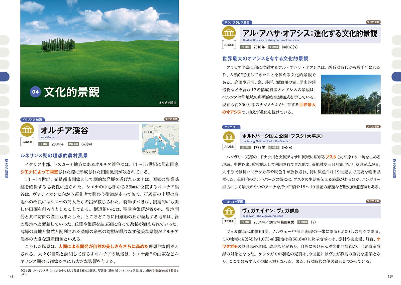401x285 pixels.
Task: Click the red star on the Italy map
Action: pyautogui.click(x=160, y=137)
